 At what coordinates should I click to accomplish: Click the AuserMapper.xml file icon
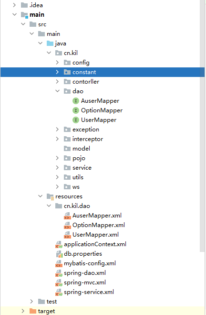pos(67,216)
